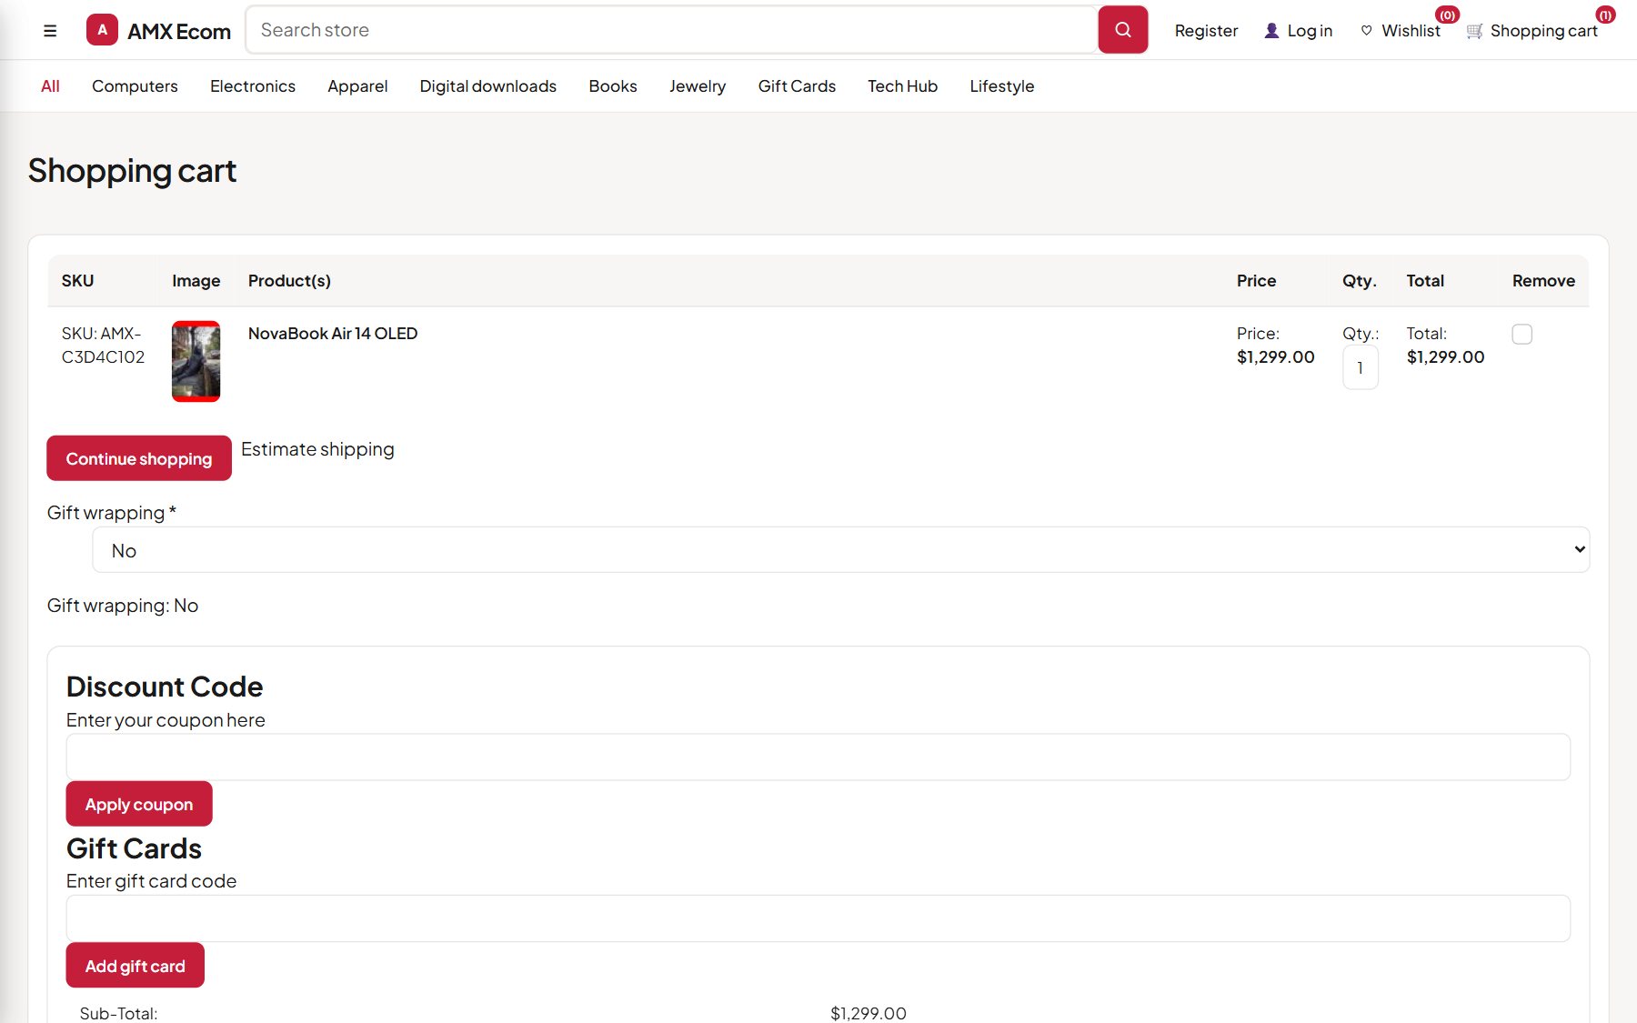The image size is (1637, 1023).
Task: Open the Tech Hub category
Action: (902, 86)
